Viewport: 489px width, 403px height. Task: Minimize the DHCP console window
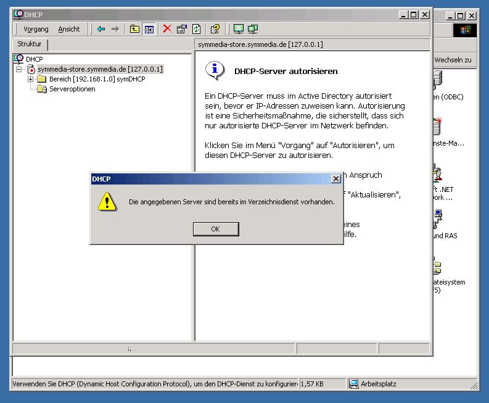pos(403,15)
